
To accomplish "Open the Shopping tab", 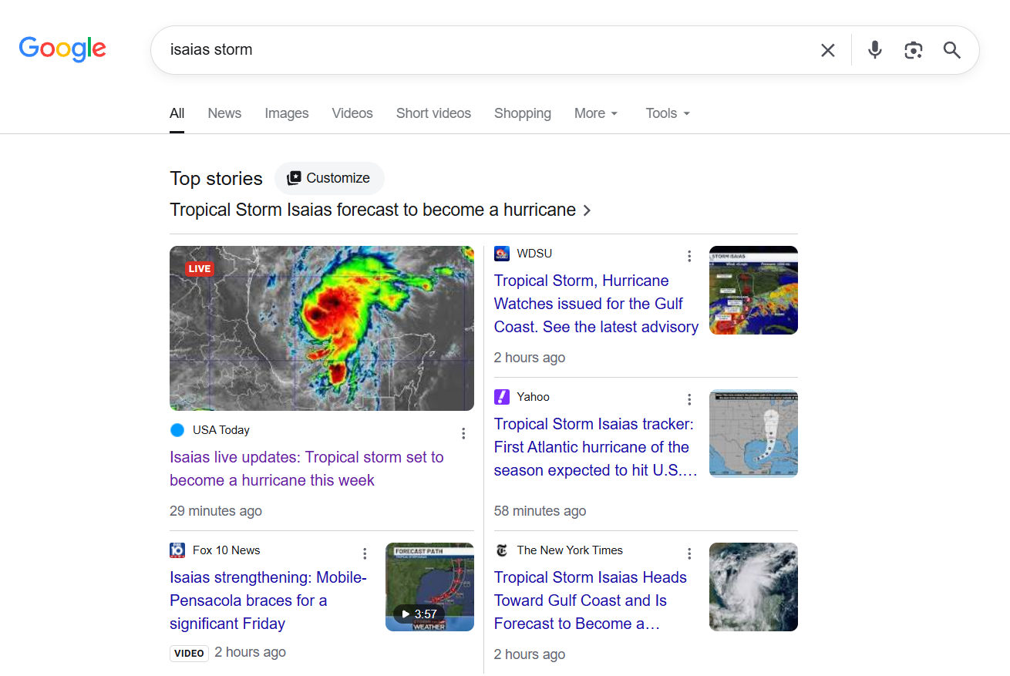I will (523, 113).
